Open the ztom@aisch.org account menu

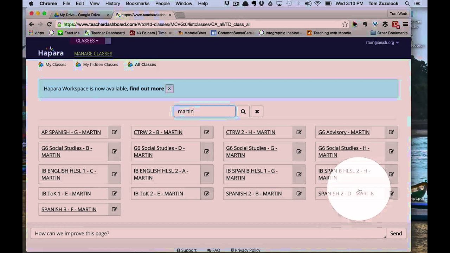[382, 43]
